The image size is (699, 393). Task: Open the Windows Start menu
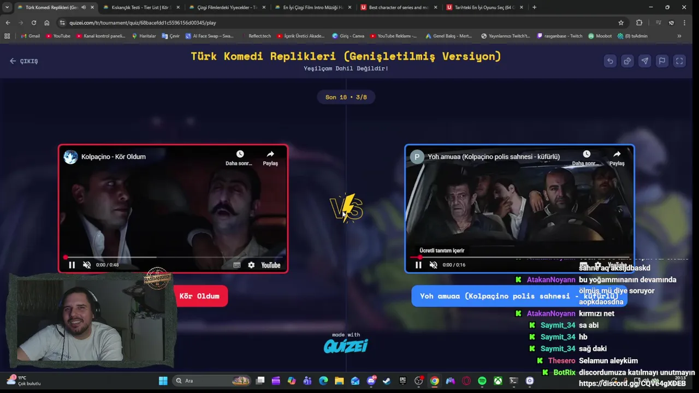pos(163,380)
